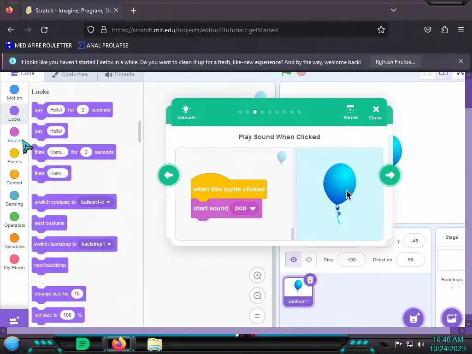Open the Windows Start orb
The image size is (472, 354).
click(12, 344)
